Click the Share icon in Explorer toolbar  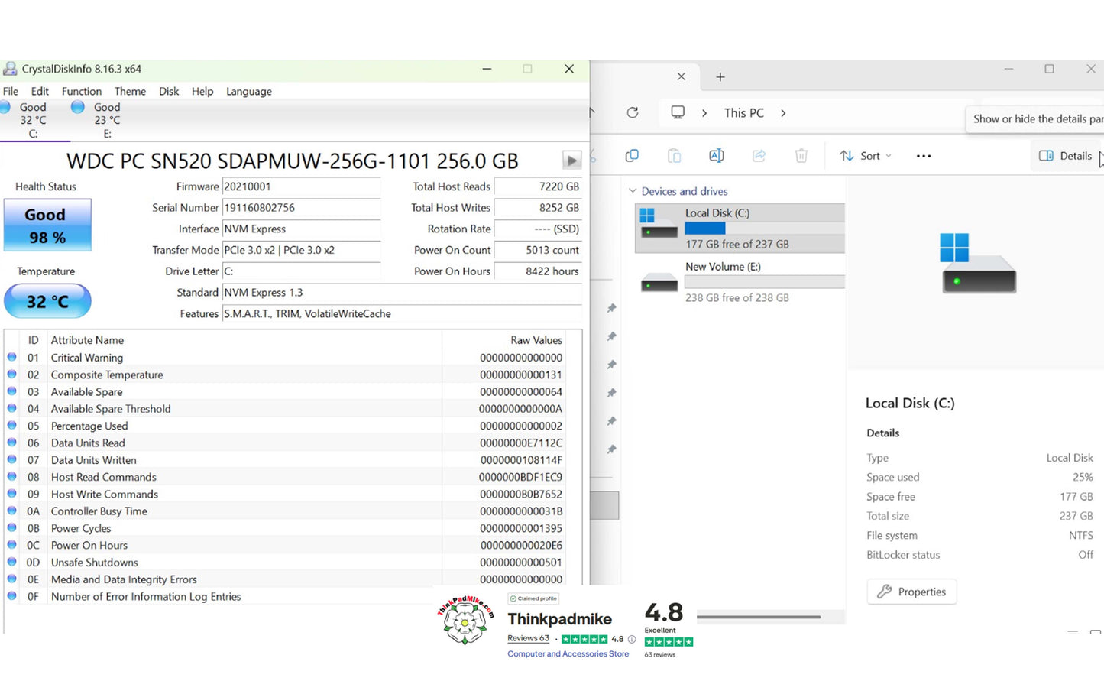759,156
